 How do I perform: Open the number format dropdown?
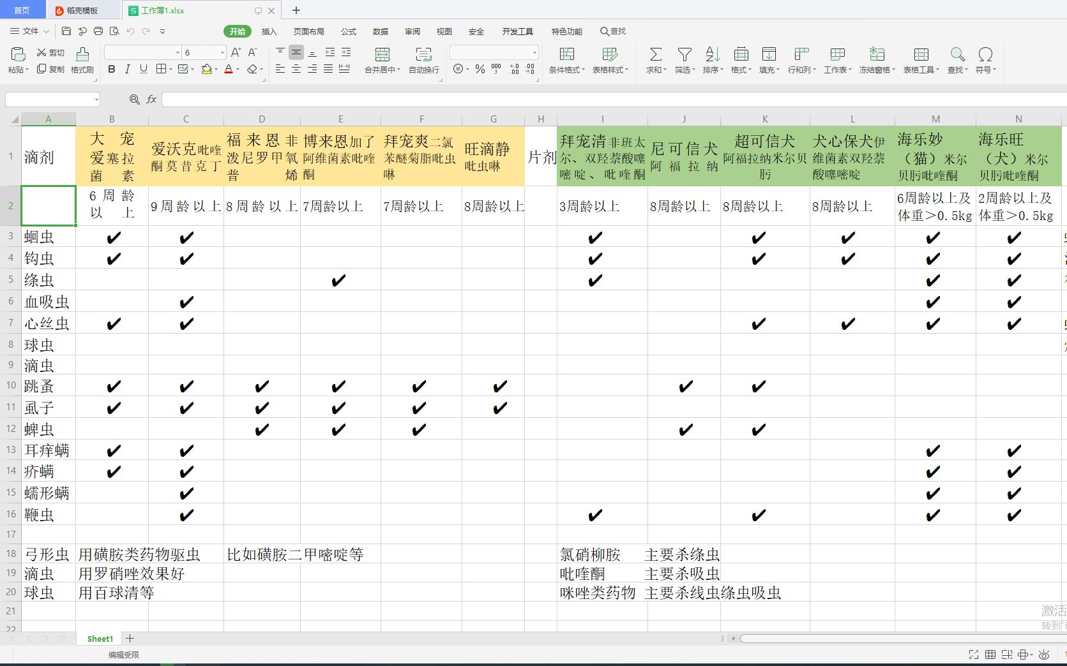[534, 52]
